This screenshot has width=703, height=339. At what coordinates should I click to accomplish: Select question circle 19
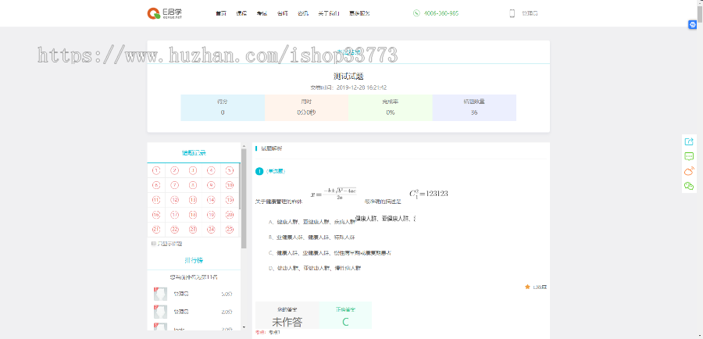click(x=211, y=215)
